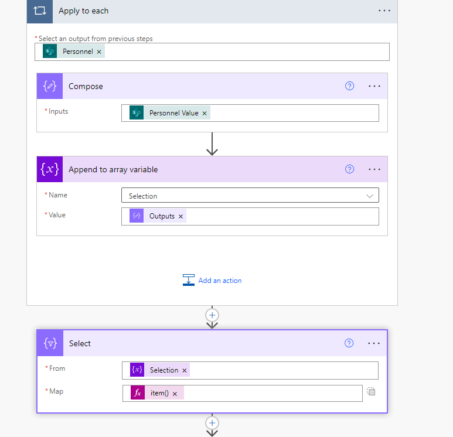Image resolution: width=453 pixels, height=437 pixels.
Task: Insert a new step above Select
Action: 212,315
